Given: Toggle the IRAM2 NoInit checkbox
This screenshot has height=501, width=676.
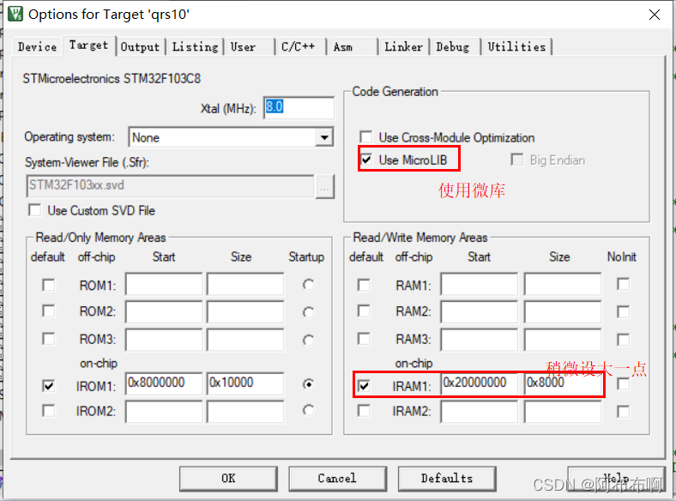Looking at the screenshot, I should (624, 411).
